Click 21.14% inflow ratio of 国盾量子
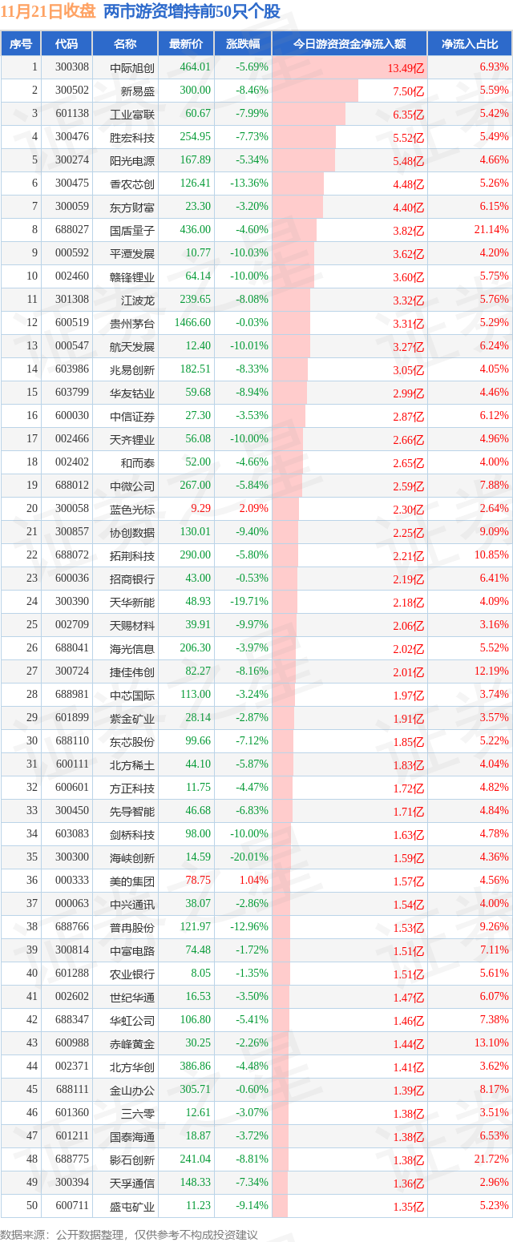The image size is (513, 1242). 491,230
